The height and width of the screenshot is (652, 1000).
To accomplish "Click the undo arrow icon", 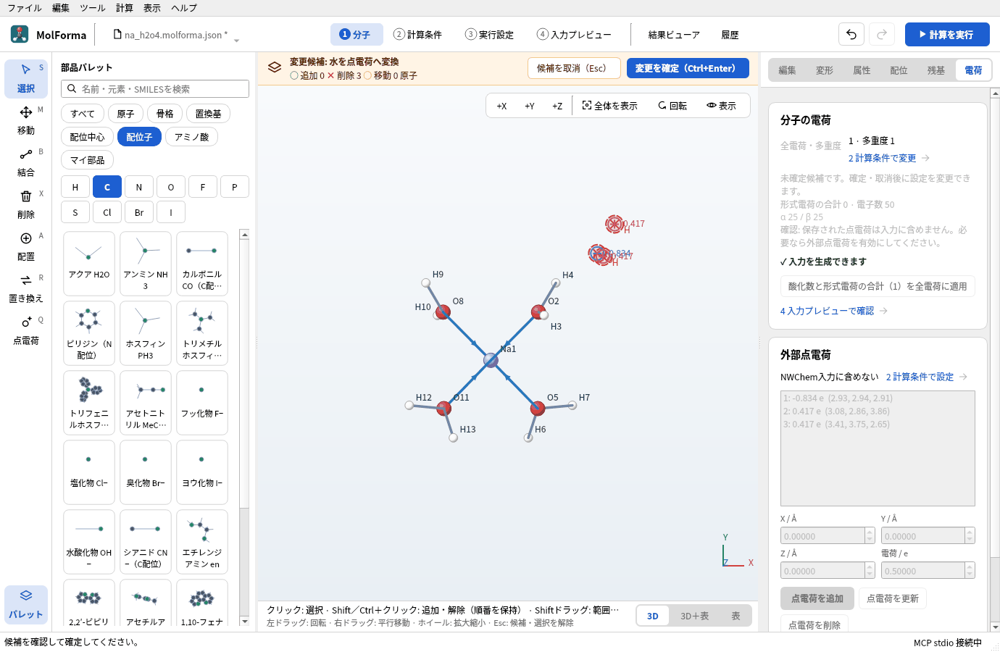I will point(851,34).
